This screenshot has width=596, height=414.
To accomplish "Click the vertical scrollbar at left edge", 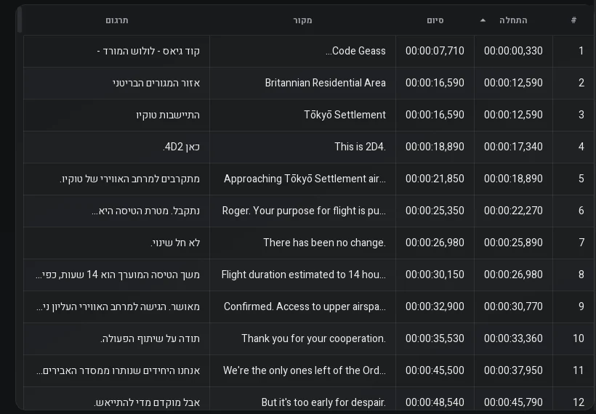I will tap(20, 20).
